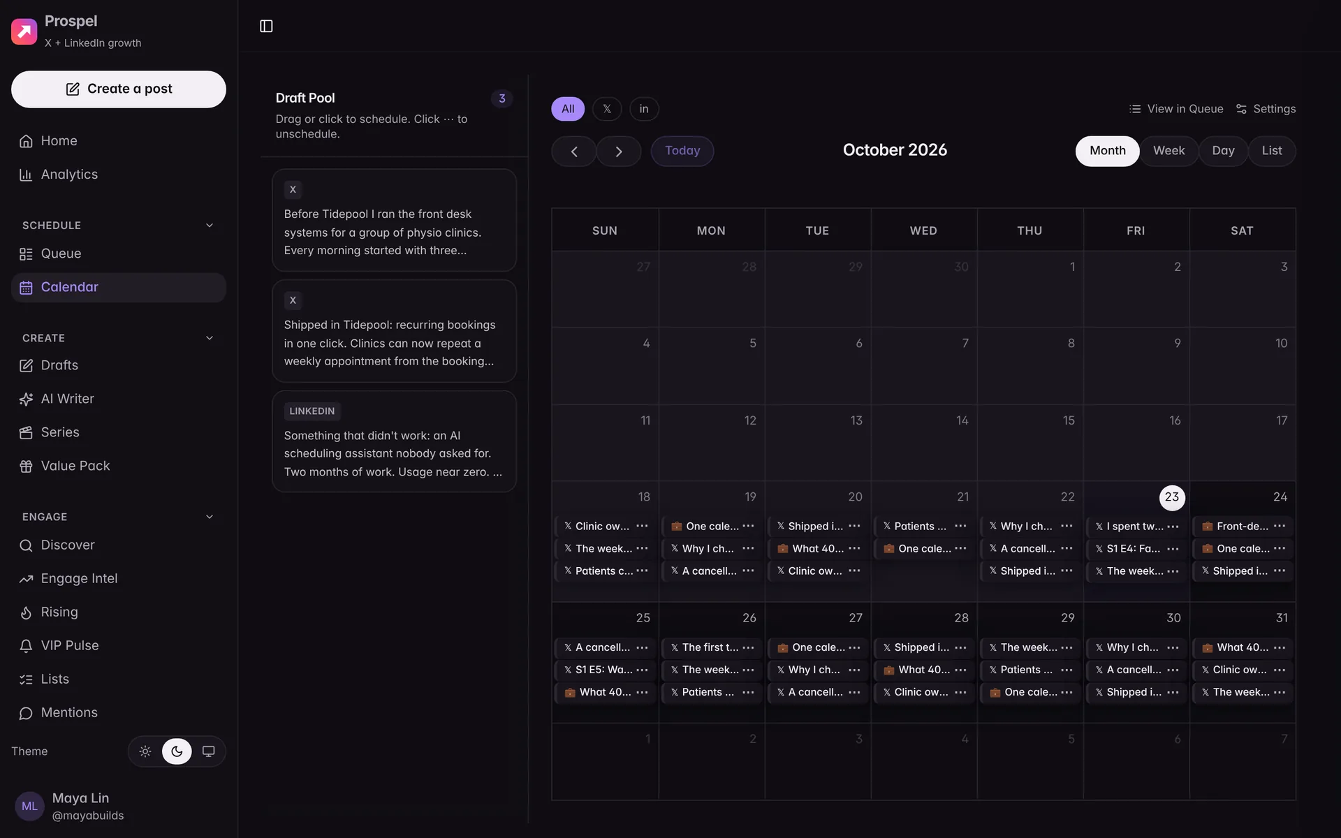Open Home from sidebar
Screen dimensions: 1341x838
119,141
